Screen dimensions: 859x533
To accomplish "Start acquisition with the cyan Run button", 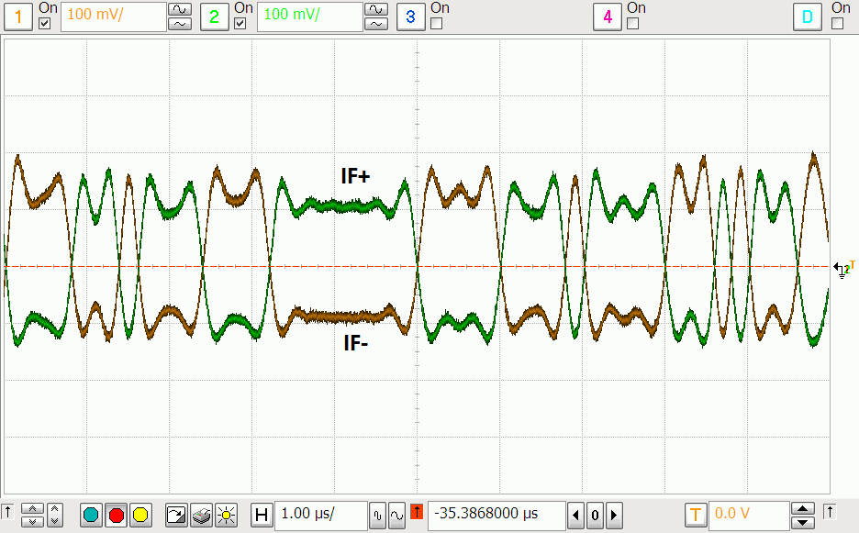I will 91,516.
